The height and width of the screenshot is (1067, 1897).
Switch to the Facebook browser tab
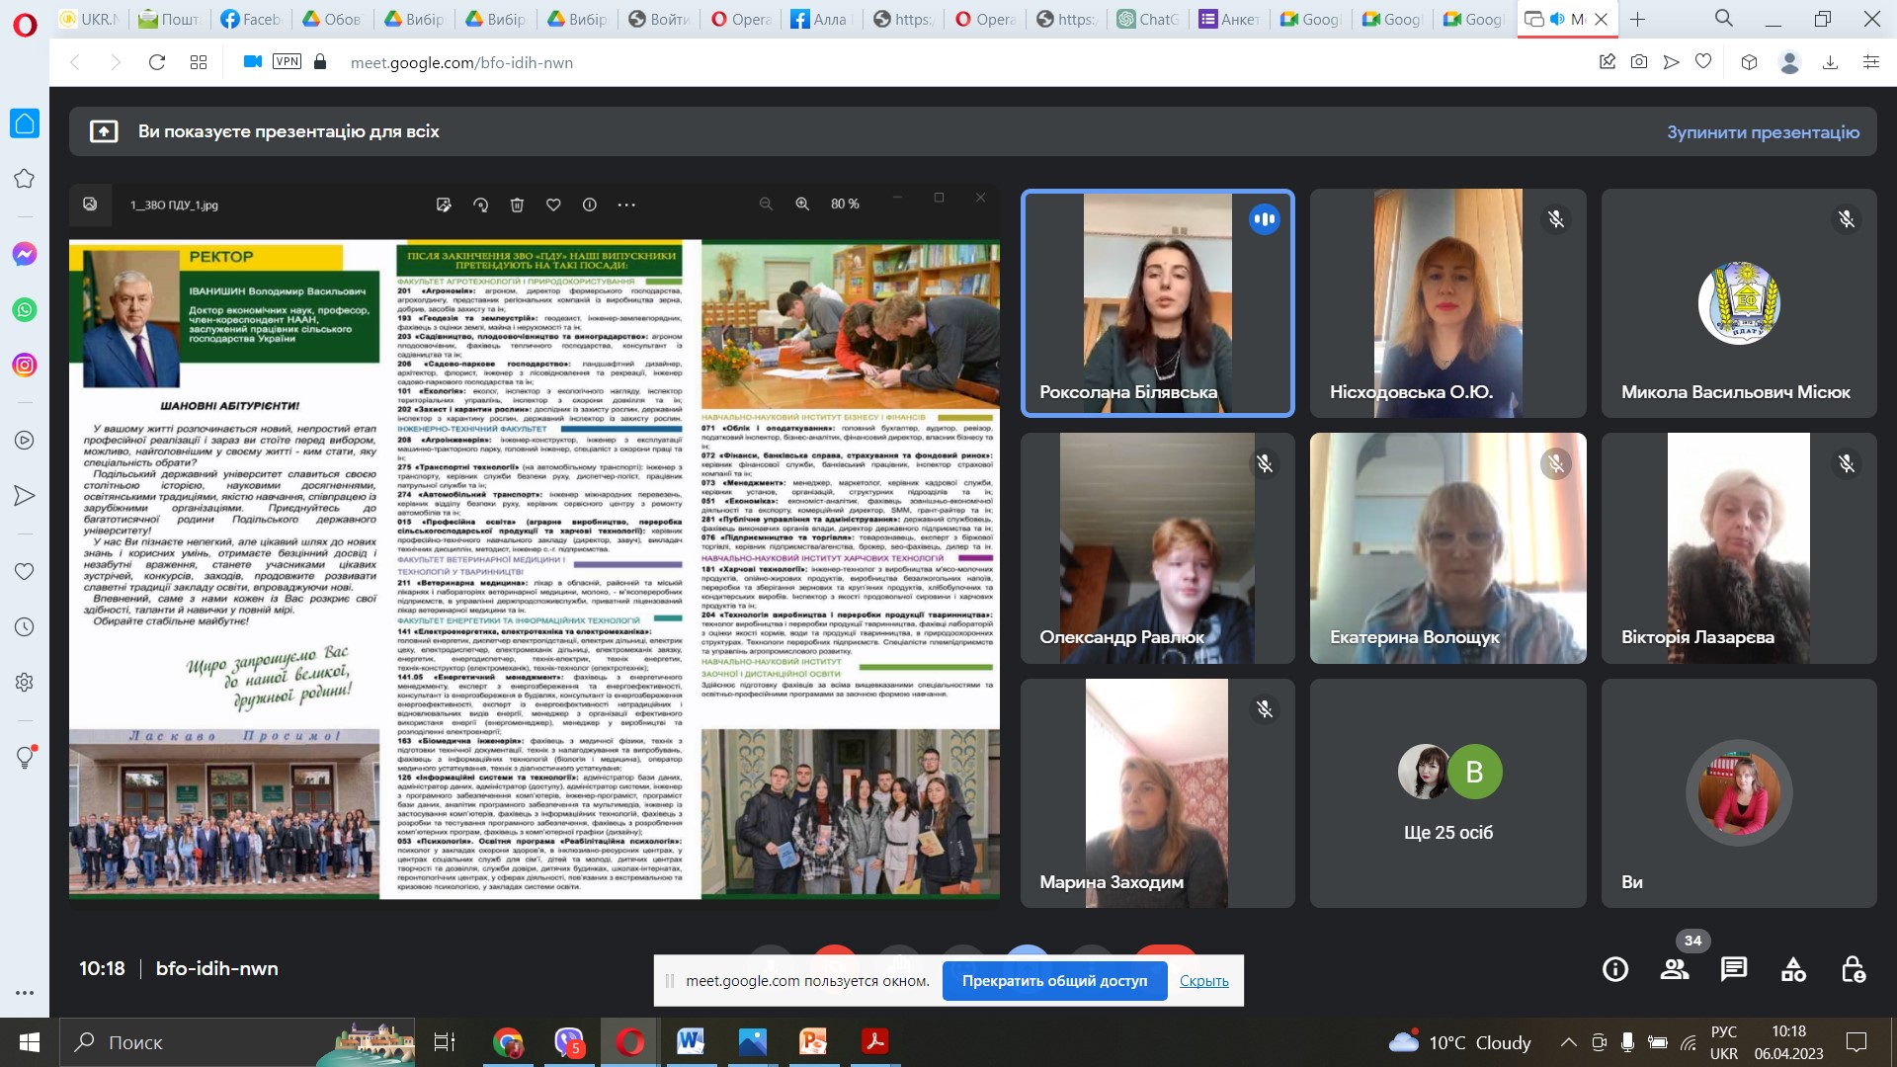(x=251, y=19)
